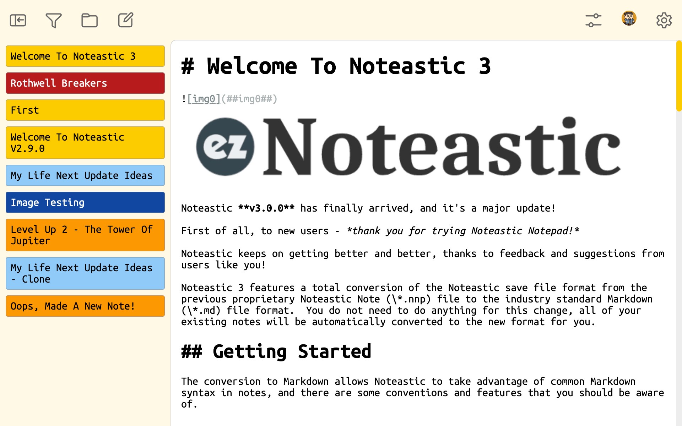Open the red Rothwell Breakers note

coord(85,83)
